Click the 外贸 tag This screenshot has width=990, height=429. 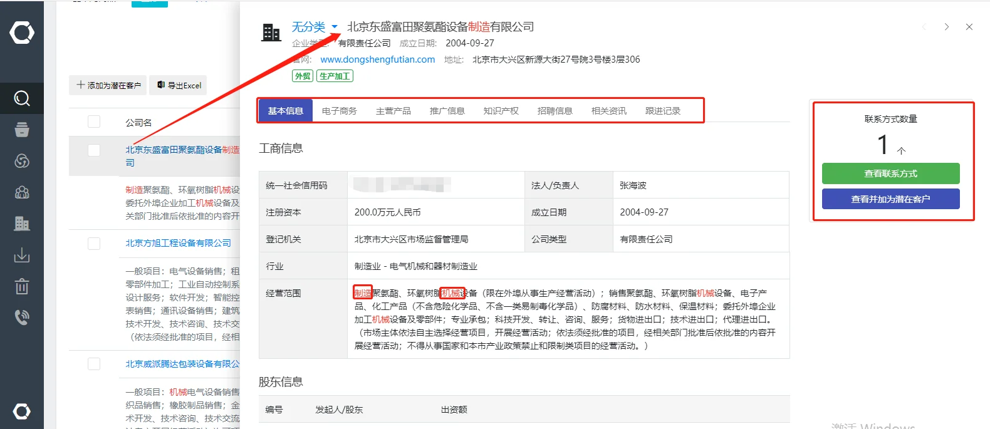(303, 76)
